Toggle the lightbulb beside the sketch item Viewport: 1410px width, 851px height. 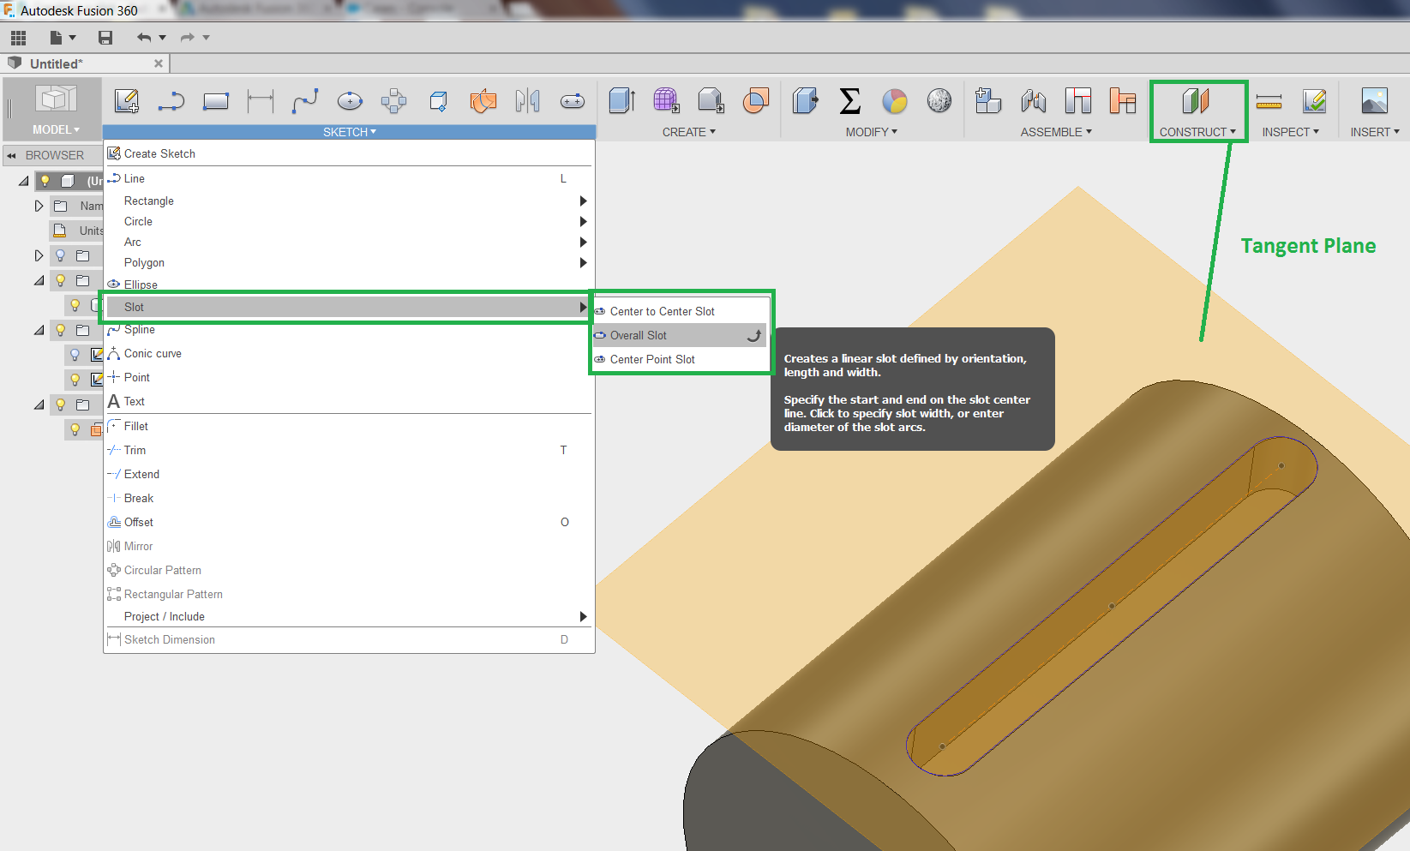[x=75, y=379]
